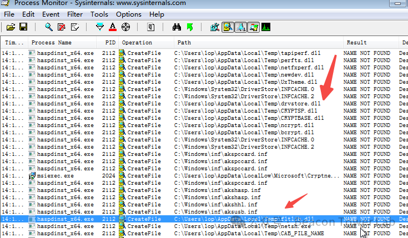This screenshot has height=238, width=408.
Task: Click CreateFile operation in the newdev.dll row
Action: coord(144,75)
